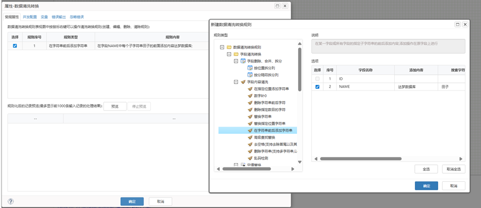Viewport: 481px width, 208px height.
Task: Check the ID field row checkbox
Action: [x=317, y=79]
